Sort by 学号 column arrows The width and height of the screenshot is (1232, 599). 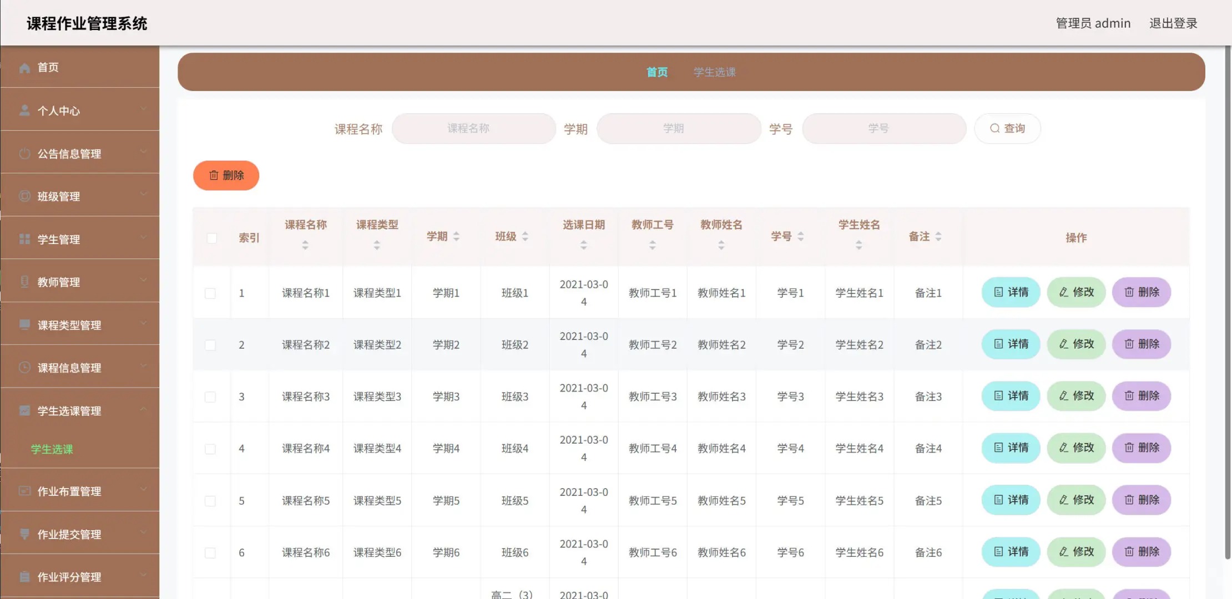pos(801,236)
